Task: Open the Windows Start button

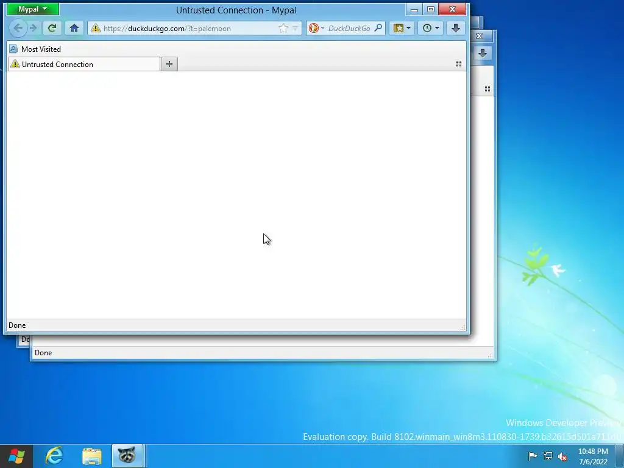Action: tap(16, 456)
